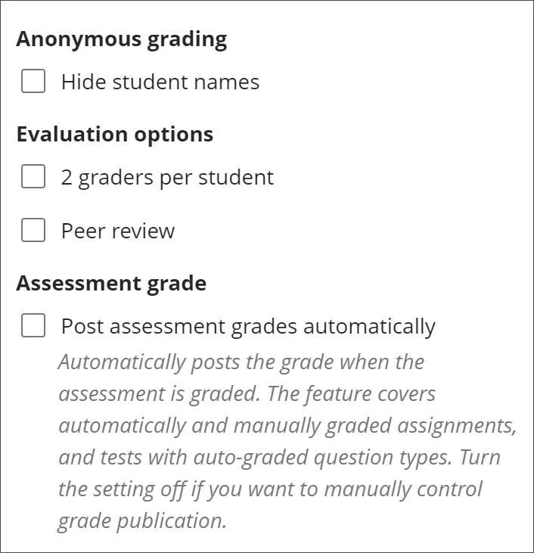Click the Evaluation options heading
The height and width of the screenshot is (553, 534).
point(115,135)
